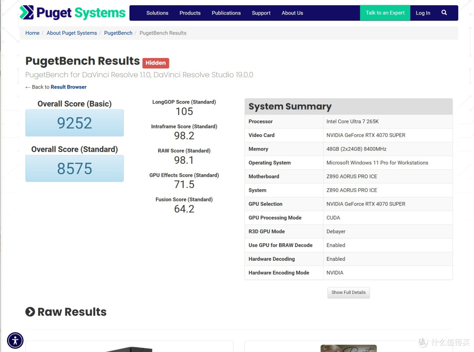Screen dimensions: 474x352
Task: Click the PugetBench for DaVinci Resolve subtitle
Action: 139,75
